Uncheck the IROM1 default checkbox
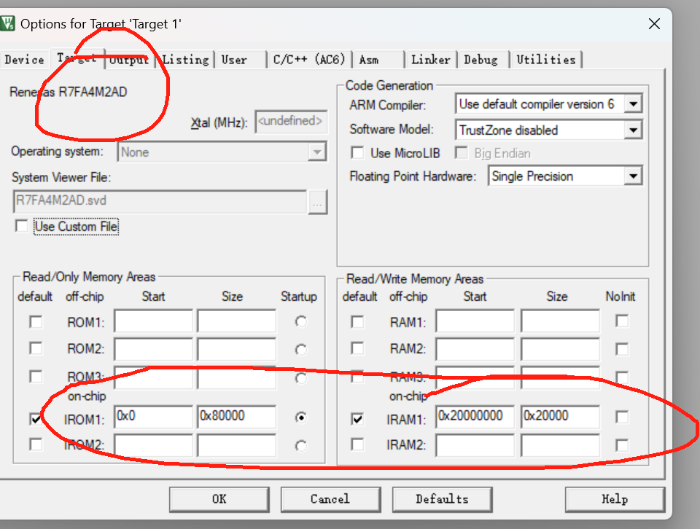Image resolution: width=700 pixels, height=529 pixels. pyautogui.click(x=36, y=419)
